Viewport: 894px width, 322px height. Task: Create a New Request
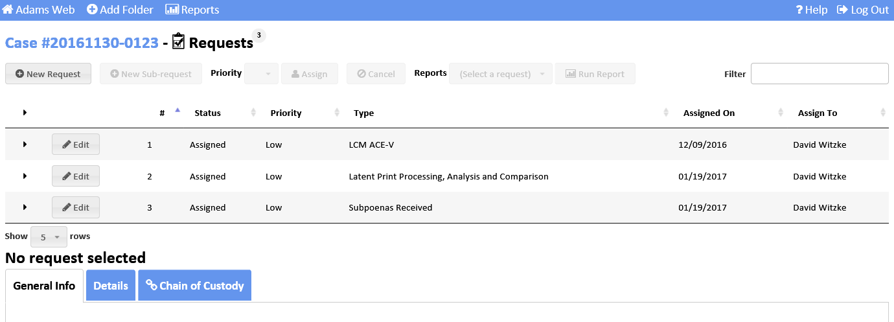click(x=48, y=74)
